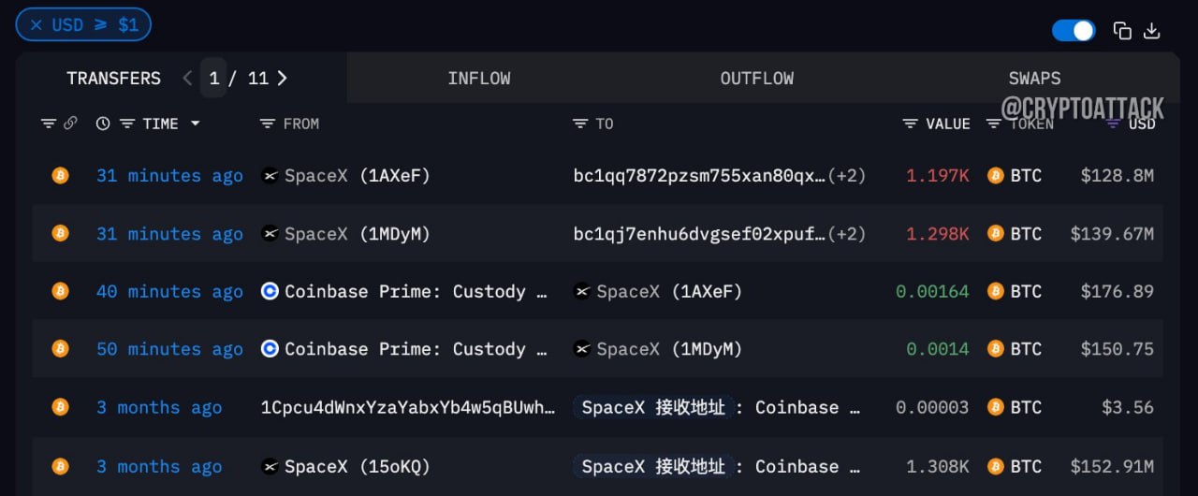Switch to the INFLOW tab
1198x496 pixels.
(x=479, y=79)
